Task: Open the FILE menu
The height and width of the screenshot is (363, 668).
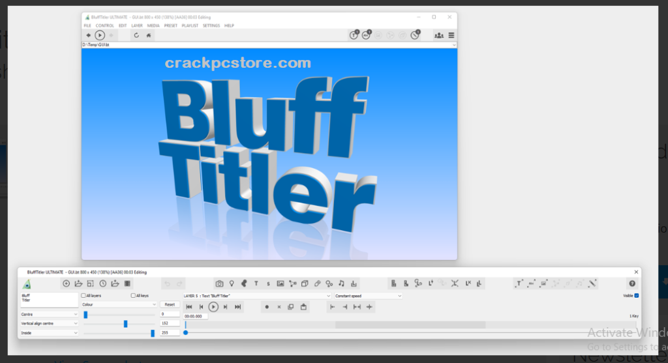Action: pyautogui.click(x=87, y=25)
